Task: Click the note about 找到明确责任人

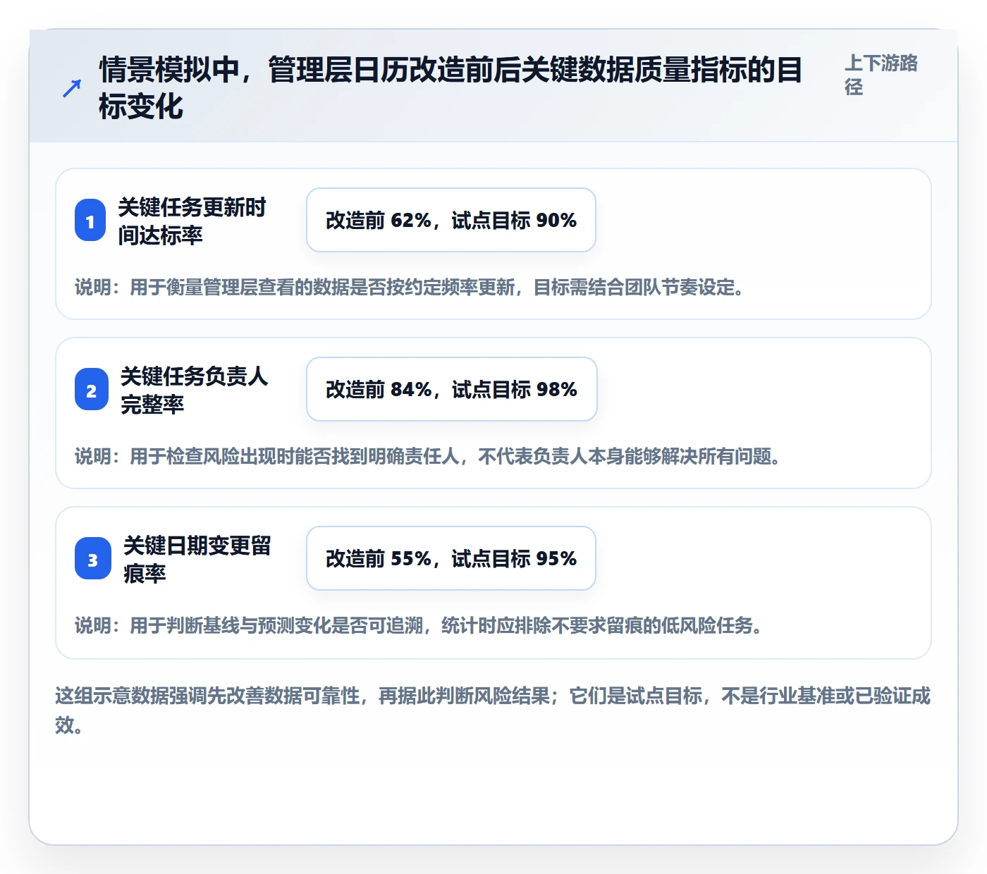Action: (x=428, y=457)
